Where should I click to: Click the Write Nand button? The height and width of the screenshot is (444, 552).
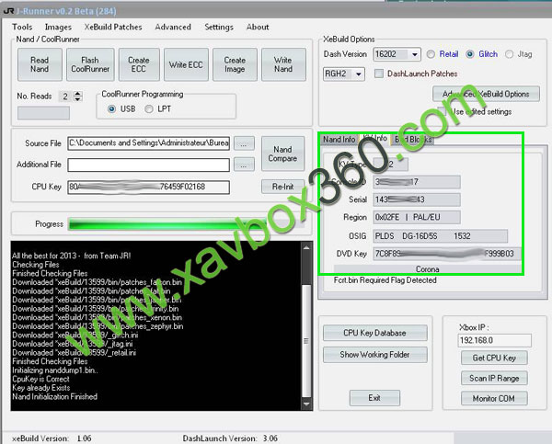283,64
